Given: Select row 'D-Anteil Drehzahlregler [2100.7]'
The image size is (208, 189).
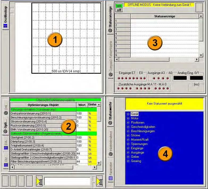Looking at the screenshot, I should coord(43,149).
